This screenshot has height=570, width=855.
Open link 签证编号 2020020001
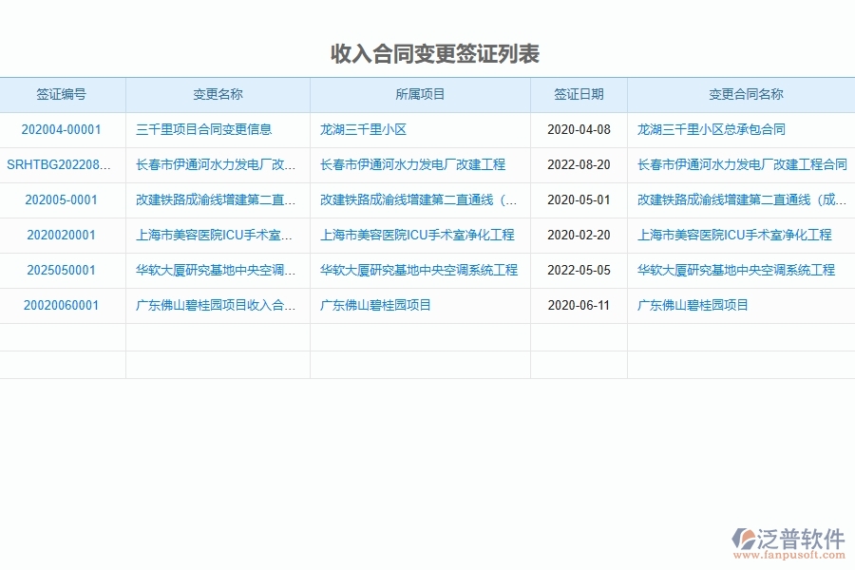[62, 236]
